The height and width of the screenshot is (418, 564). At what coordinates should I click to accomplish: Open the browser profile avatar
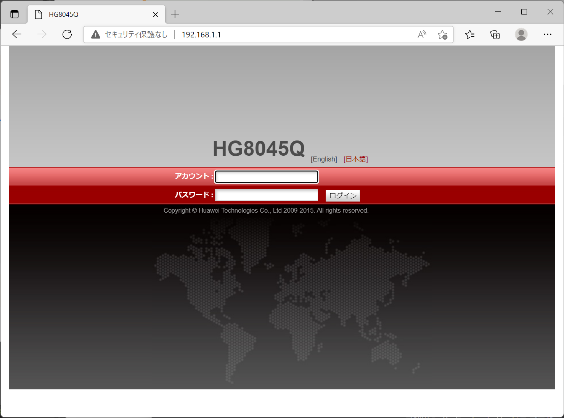(x=521, y=35)
